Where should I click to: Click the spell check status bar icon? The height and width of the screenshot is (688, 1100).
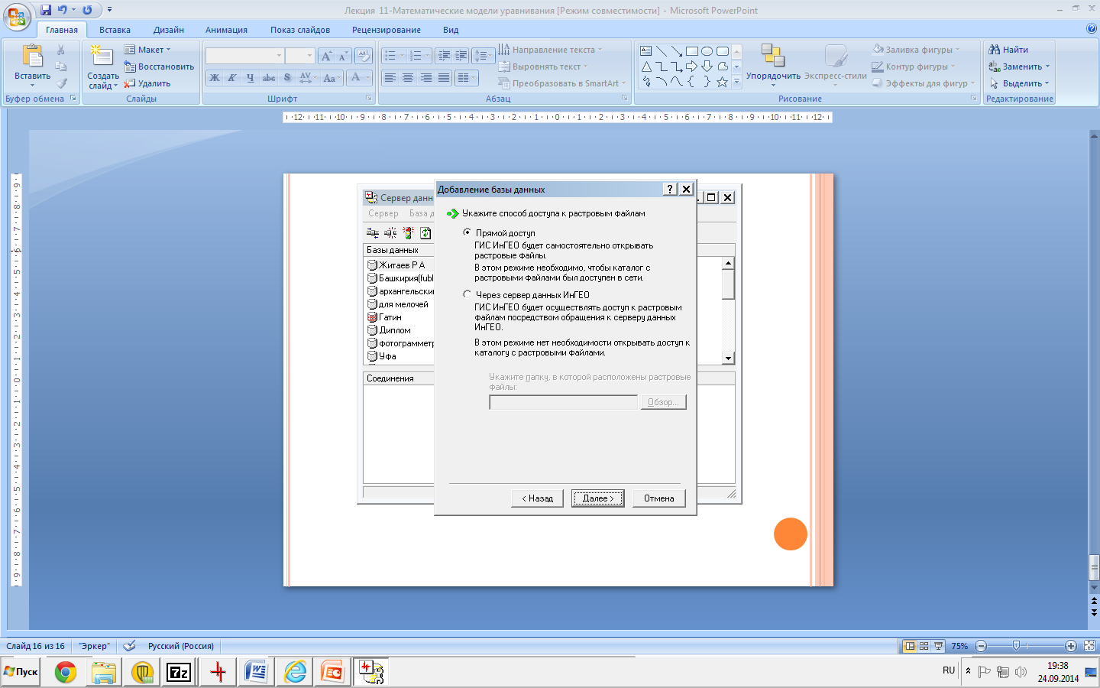(x=130, y=646)
